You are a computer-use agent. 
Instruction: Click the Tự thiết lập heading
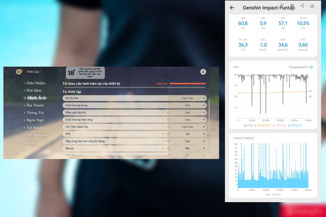click(72, 92)
